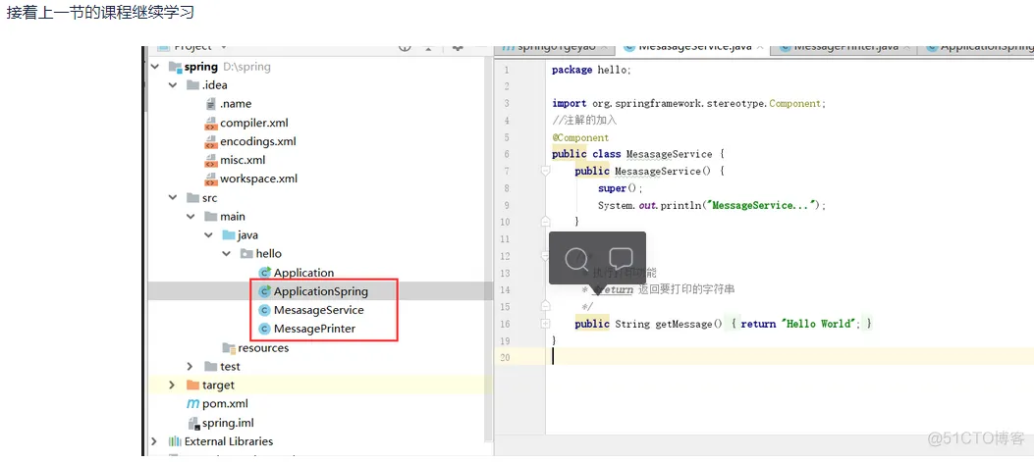Select the pom.xml file name
This screenshot has height=462, width=1034.
pos(225,403)
